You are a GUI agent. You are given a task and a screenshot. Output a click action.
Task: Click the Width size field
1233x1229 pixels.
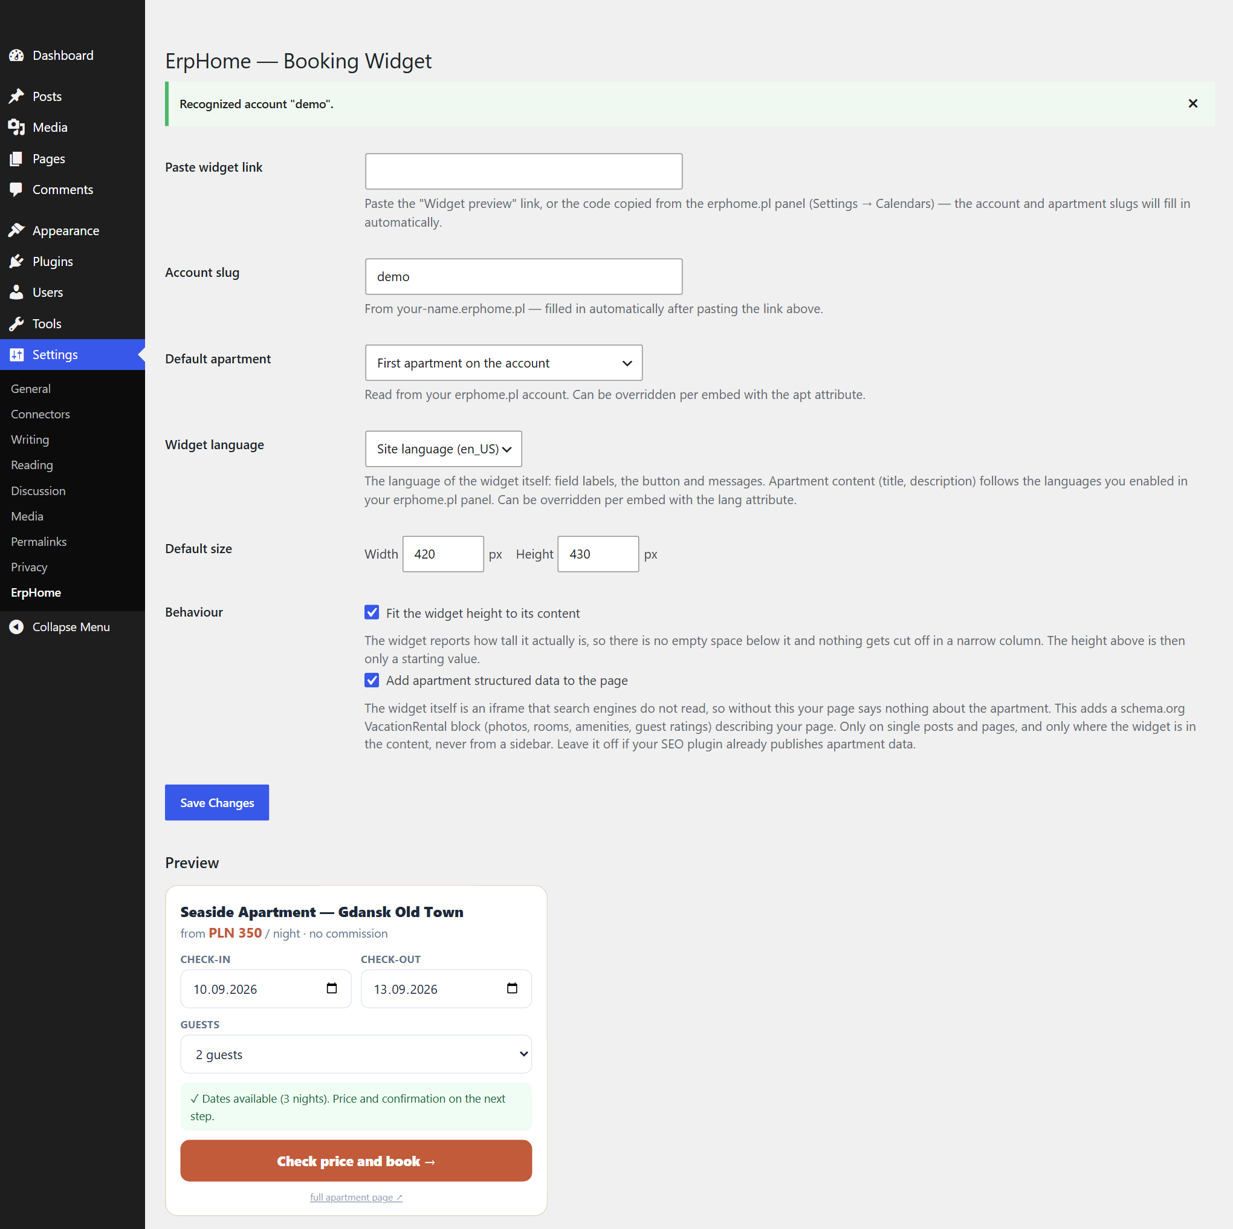443,554
